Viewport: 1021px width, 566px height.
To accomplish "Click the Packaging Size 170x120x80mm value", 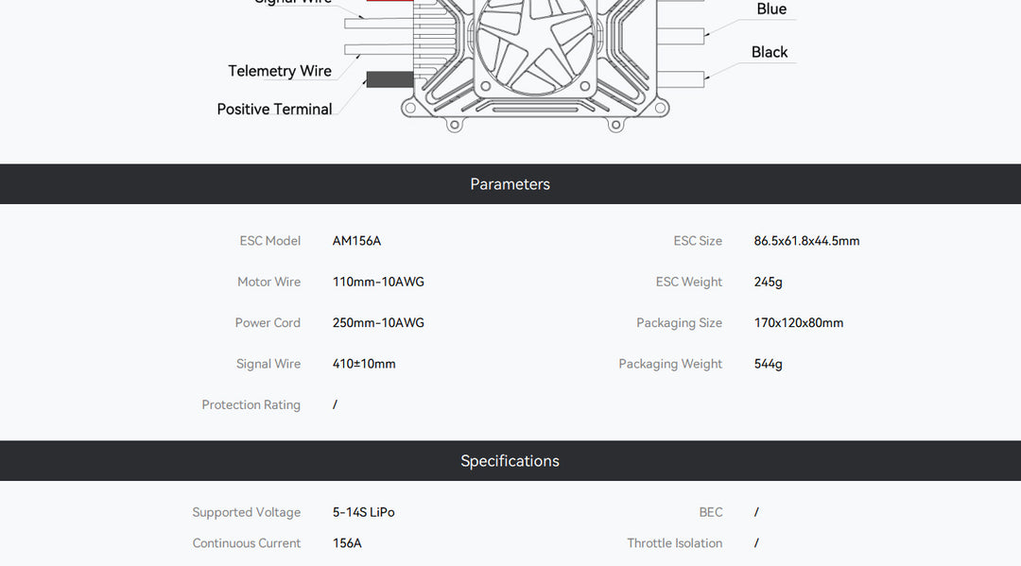I will tap(798, 322).
